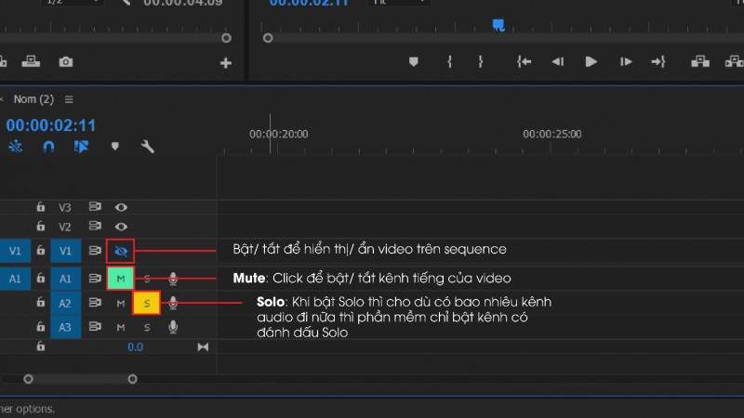Enable voice-over record on A2
The height and width of the screenshot is (418, 744).
[173, 303]
